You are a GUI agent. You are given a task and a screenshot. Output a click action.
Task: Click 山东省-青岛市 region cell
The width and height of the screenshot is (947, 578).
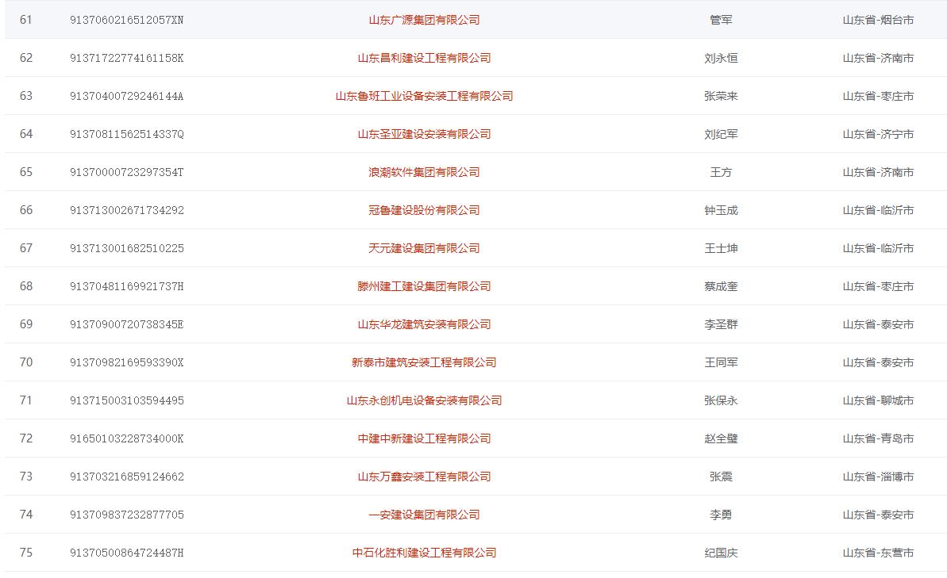[x=878, y=438]
